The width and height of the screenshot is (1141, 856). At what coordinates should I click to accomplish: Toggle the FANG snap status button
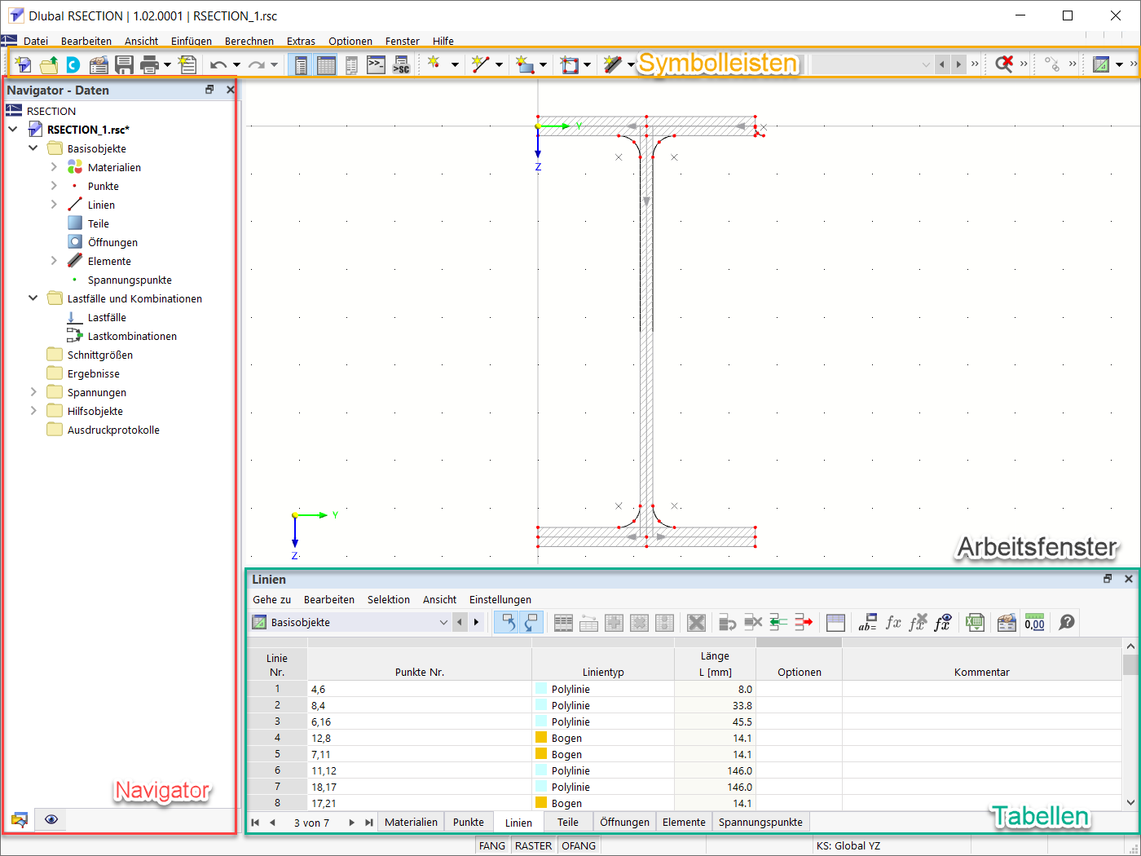[491, 845]
